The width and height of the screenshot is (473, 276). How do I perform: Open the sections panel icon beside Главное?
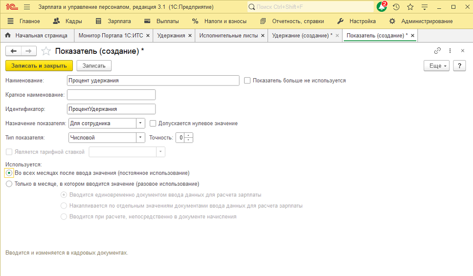[x=11, y=21]
